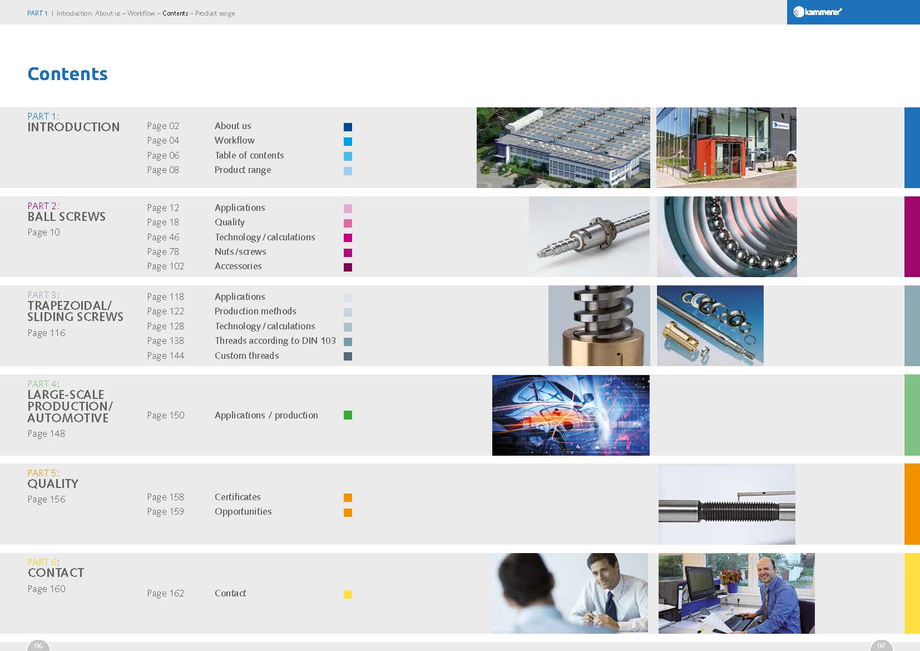Click Applications on page 118
920x651 pixels.
point(240,297)
